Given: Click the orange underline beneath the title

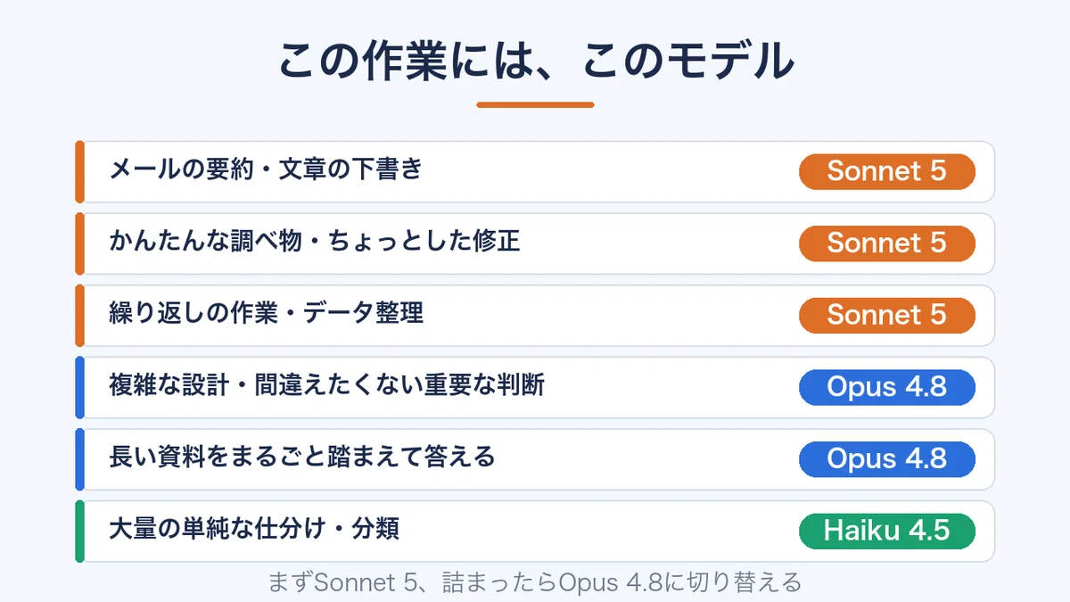Looking at the screenshot, I should (x=535, y=104).
